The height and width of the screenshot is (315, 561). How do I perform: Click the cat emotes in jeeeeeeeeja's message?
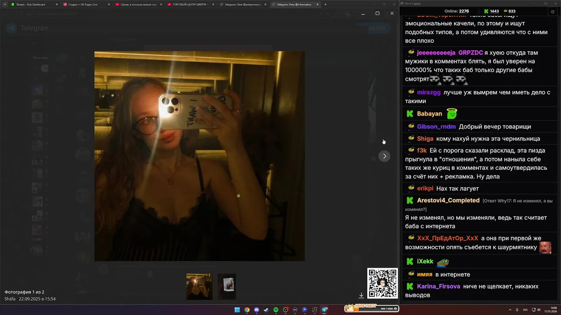[x=449, y=80]
